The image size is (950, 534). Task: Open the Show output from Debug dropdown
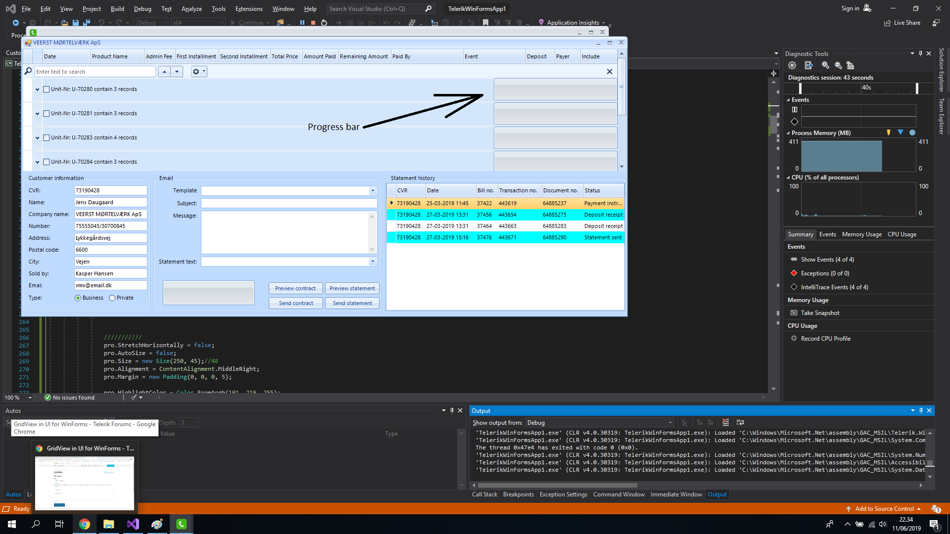670,423
